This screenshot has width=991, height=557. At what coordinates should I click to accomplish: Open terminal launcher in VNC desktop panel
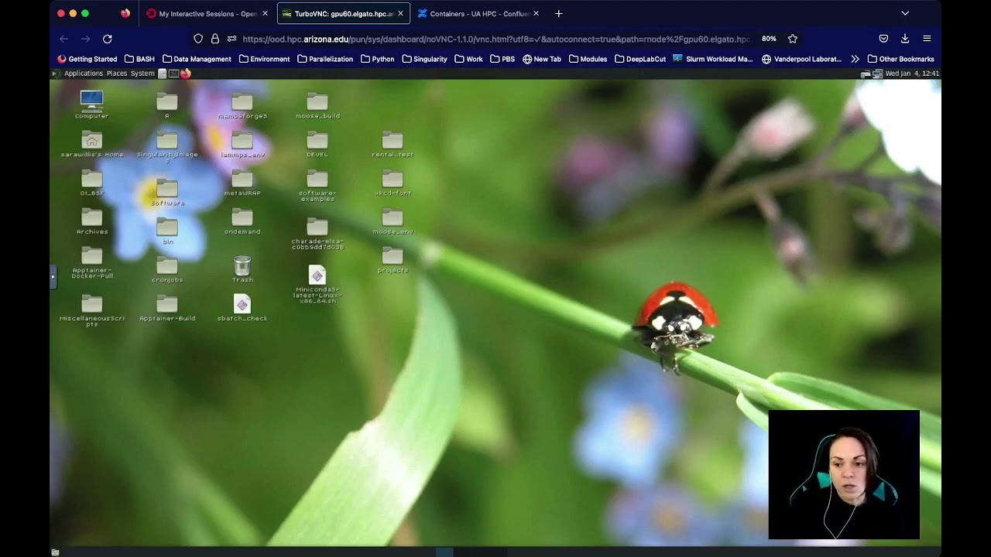(173, 73)
